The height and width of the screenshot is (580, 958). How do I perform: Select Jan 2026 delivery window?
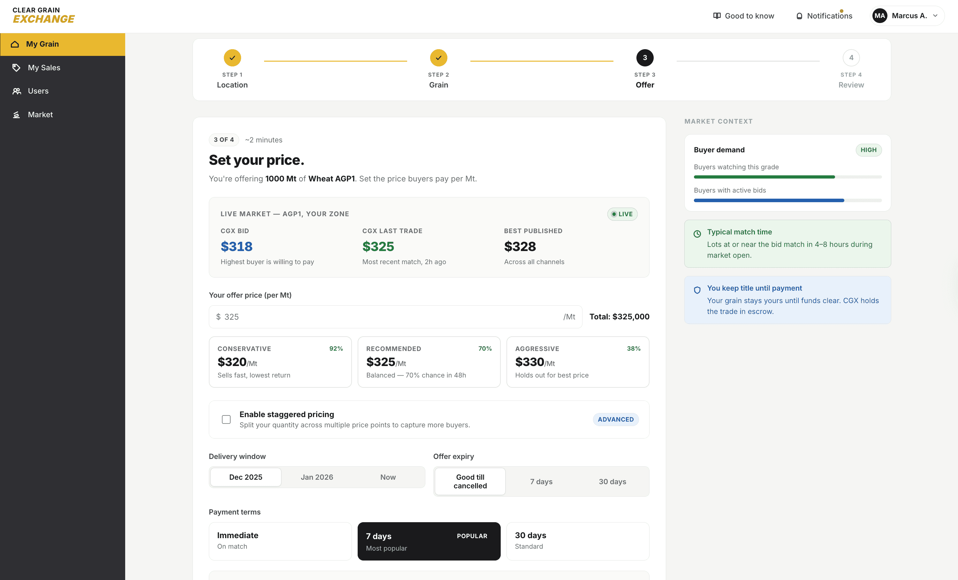click(x=317, y=477)
